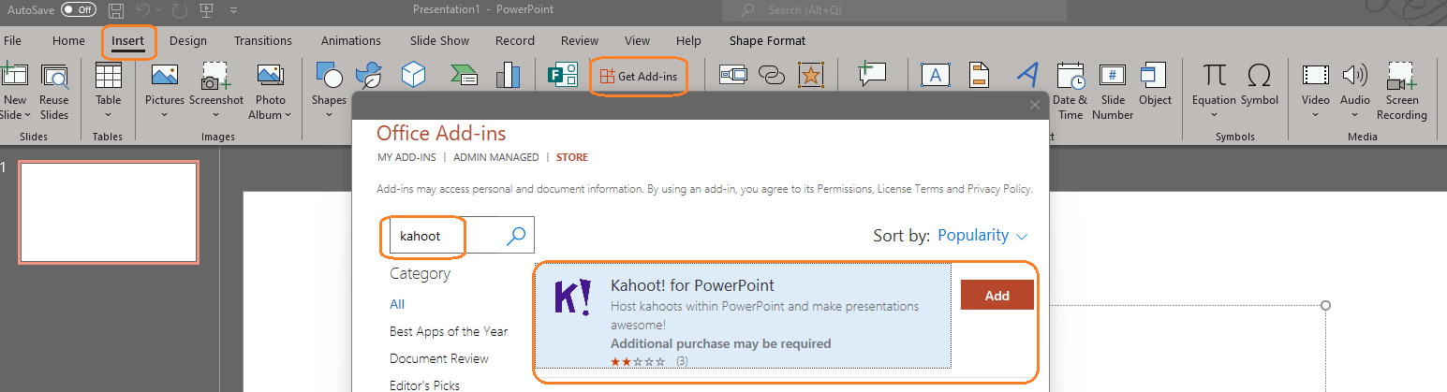Screen dimensions: 1447x392
Task: Switch to Shape Format tab
Action: (x=767, y=41)
